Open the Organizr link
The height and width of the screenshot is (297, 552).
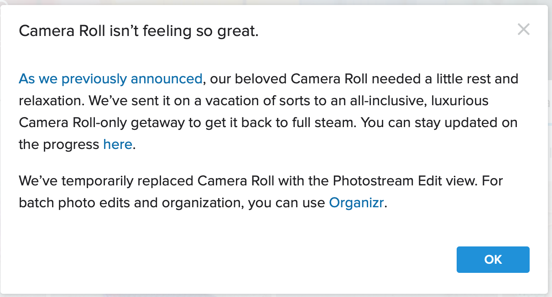click(x=357, y=203)
